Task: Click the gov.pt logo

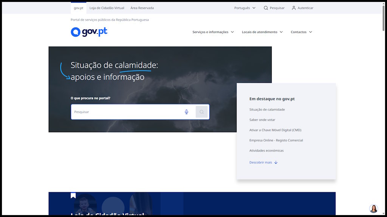Action: tap(89, 32)
